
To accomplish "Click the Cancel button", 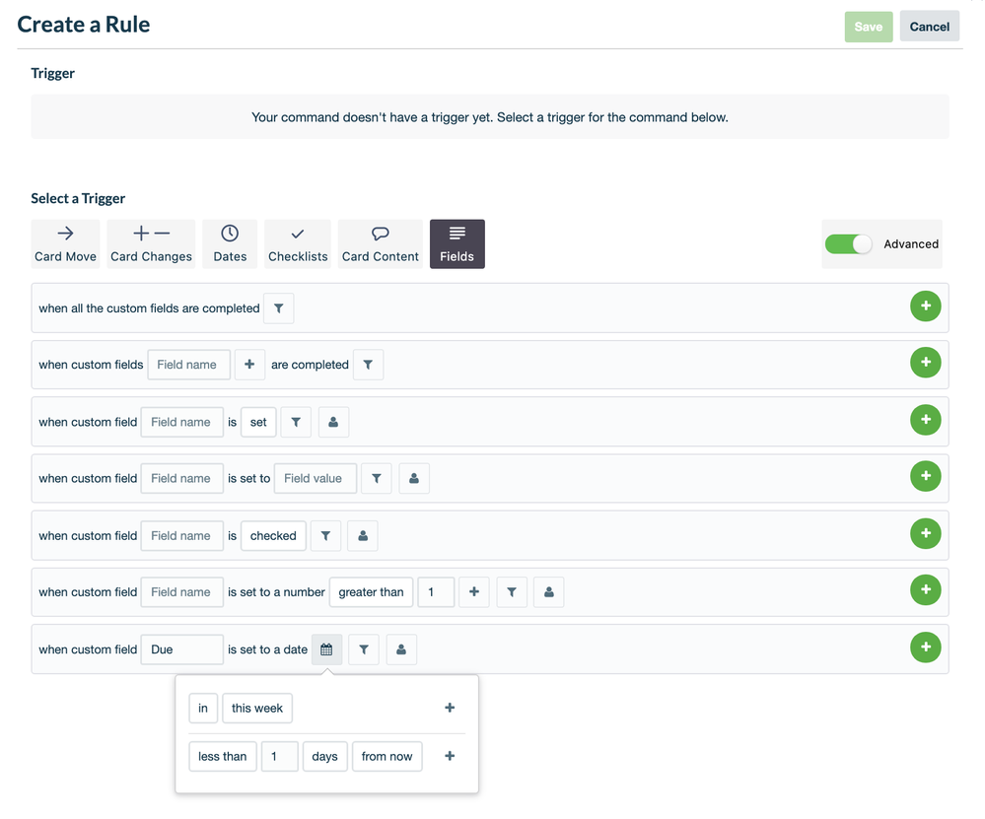I will 930,27.
